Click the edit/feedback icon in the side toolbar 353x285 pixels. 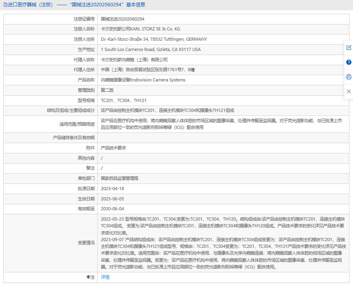(x=349, y=47)
